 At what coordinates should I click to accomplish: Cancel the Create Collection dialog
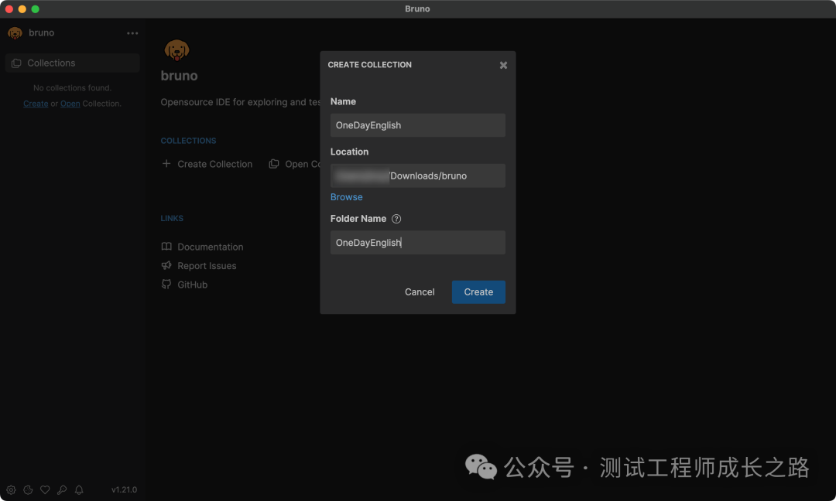pyautogui.click(x=420, y=291)
